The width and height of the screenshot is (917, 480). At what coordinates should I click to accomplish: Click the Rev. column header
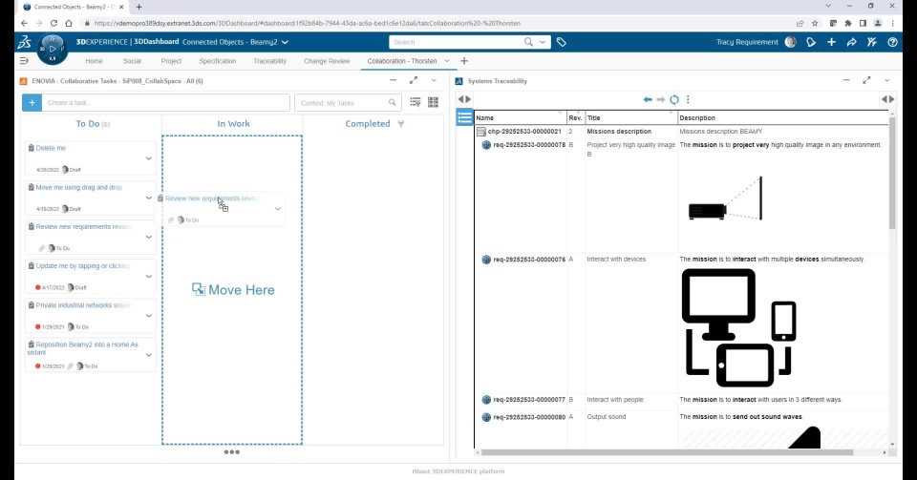coord(576,117)
